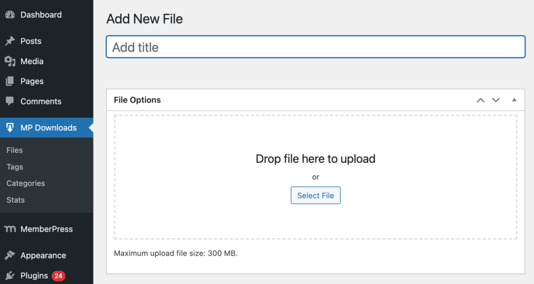This screenshot has width=534, height=284.
Task: Click the MemberPress logo icon
Action: (x=10, y=229)
